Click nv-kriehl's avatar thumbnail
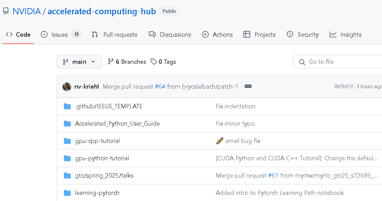 (67, 87)
